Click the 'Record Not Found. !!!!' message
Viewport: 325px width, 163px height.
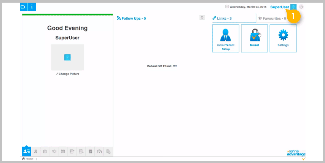162,66
